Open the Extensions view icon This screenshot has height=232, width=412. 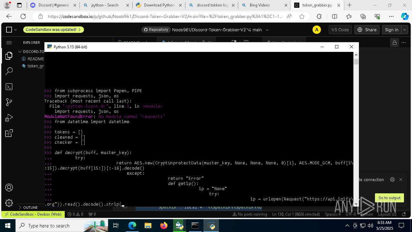(x=9, y=133)
